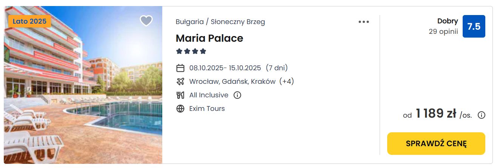This screenshot has width=497, height=168.
Task: Open the Maria Palace hotel title
Action: click(209, 38)
